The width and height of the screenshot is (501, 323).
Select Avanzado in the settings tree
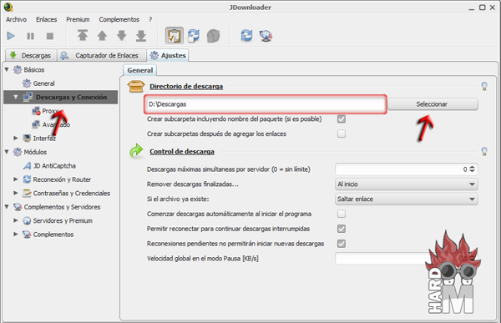[x=56, y=124]
